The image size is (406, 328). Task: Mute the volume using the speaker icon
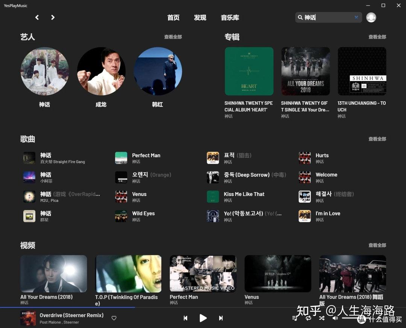tap(335, 318)
